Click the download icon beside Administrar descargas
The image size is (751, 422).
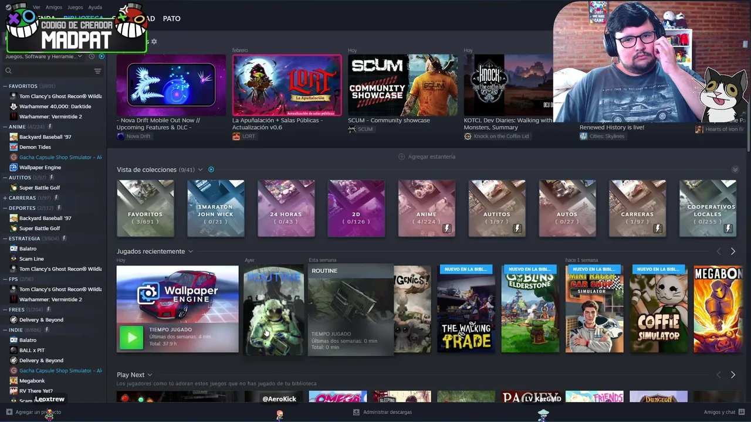tap(356, 412)
